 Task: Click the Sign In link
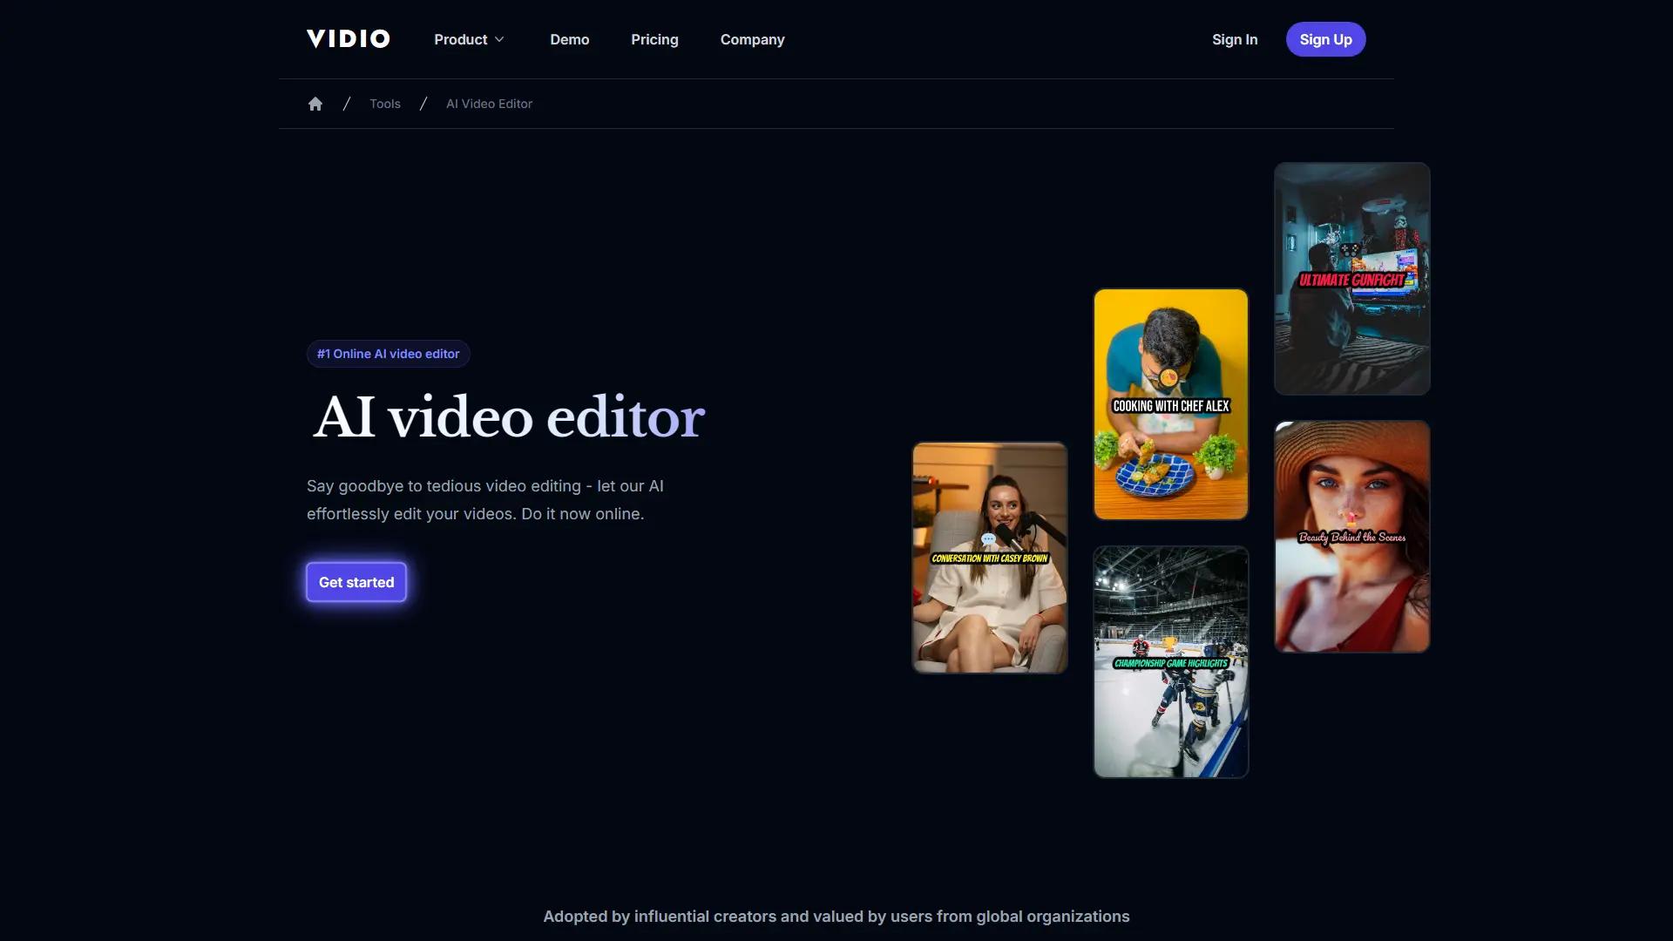coord(1235,39)
